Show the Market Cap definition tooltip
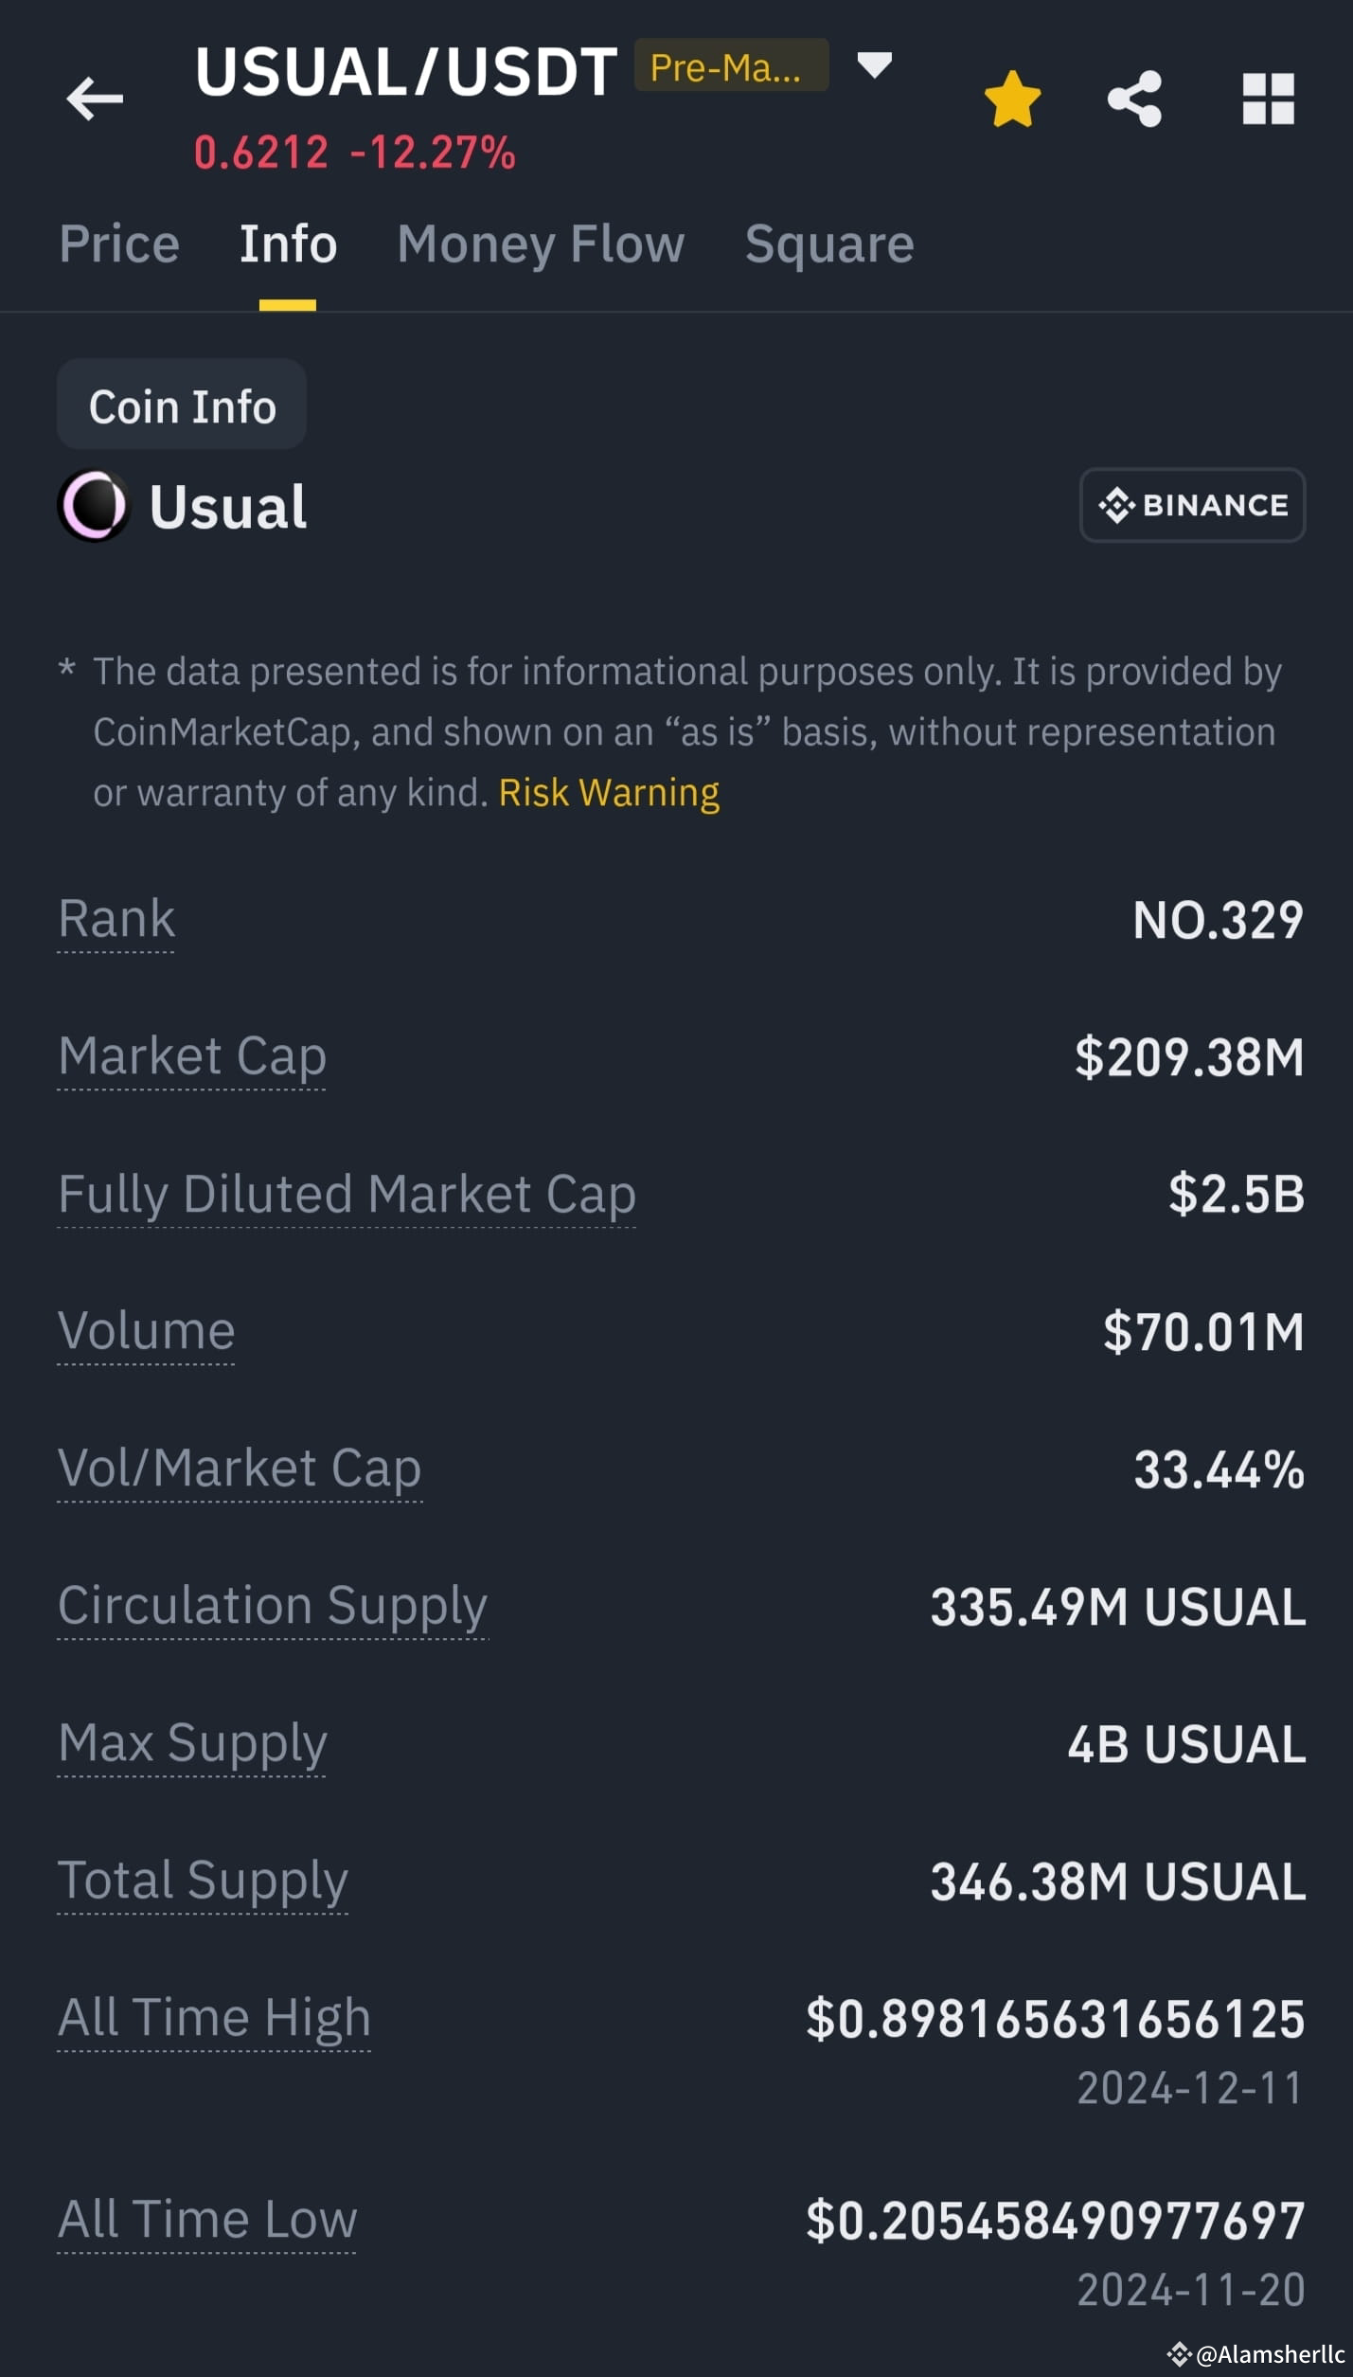This screenshot has width=1353, height=2377. 192,1056
